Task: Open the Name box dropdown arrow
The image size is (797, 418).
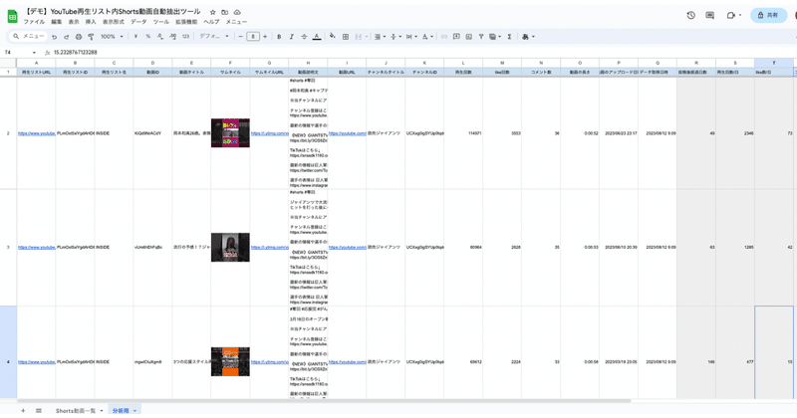Action: click(34, 53)
